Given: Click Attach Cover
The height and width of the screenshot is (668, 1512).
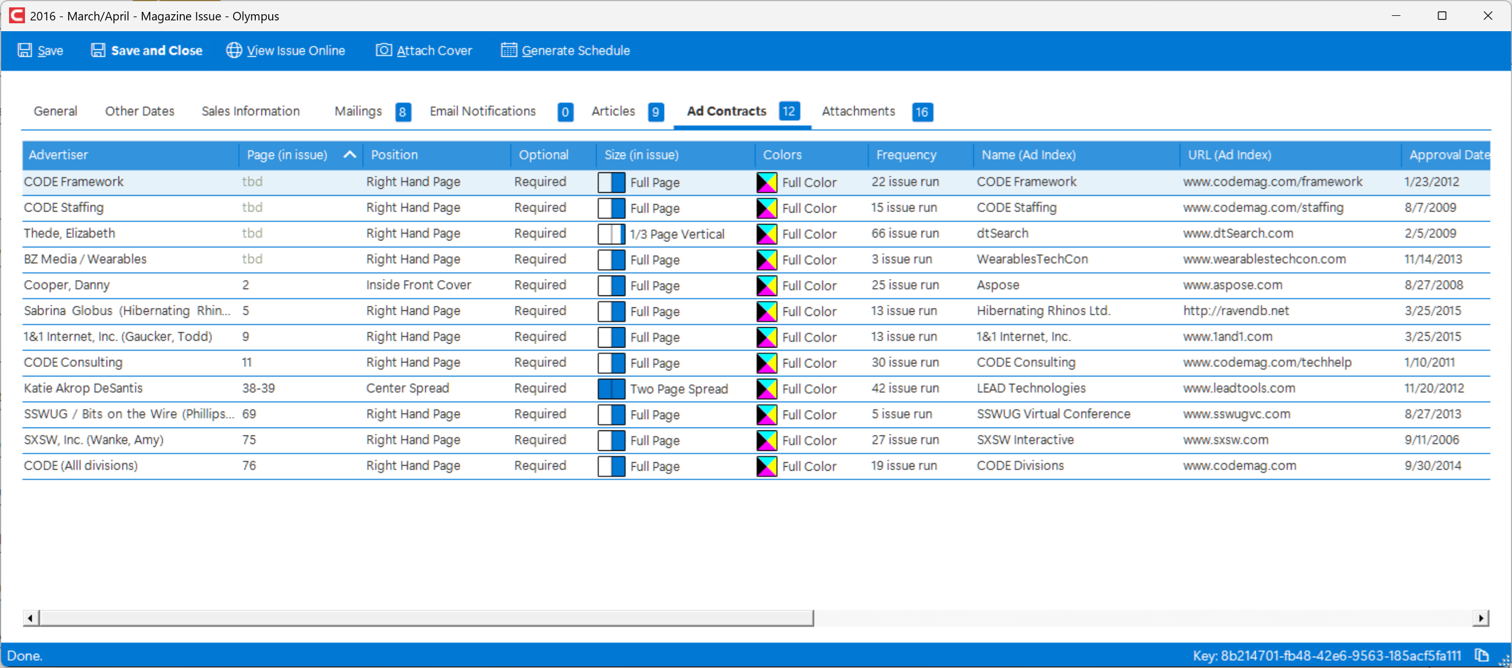Looking at the screenshot, I should click(424, 50).
